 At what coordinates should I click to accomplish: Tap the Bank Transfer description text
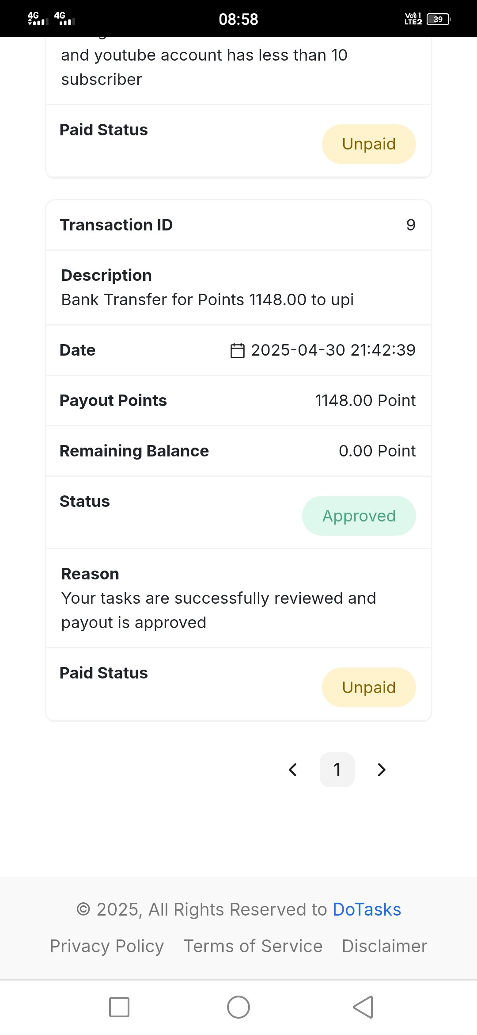point(207,300)
